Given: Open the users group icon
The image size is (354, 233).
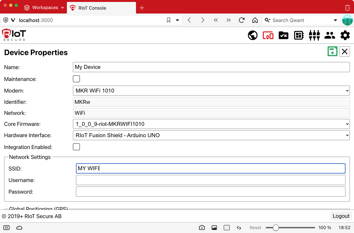Looking at the screenshot, I should point(330,35).
